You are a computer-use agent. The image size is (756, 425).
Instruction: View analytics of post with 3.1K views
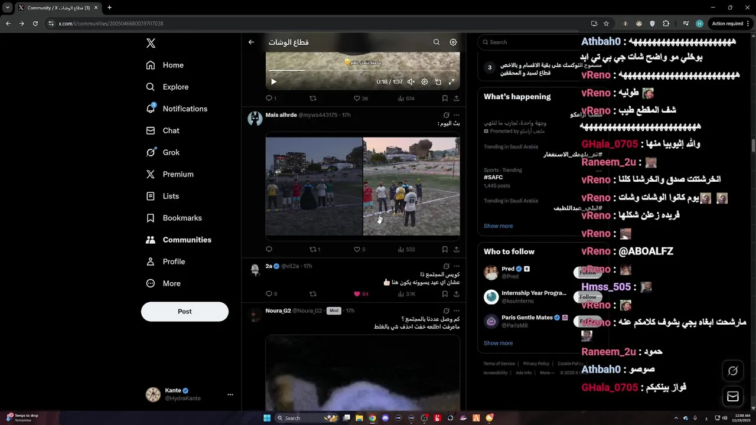pyautogui.click(x=407, y=294)
